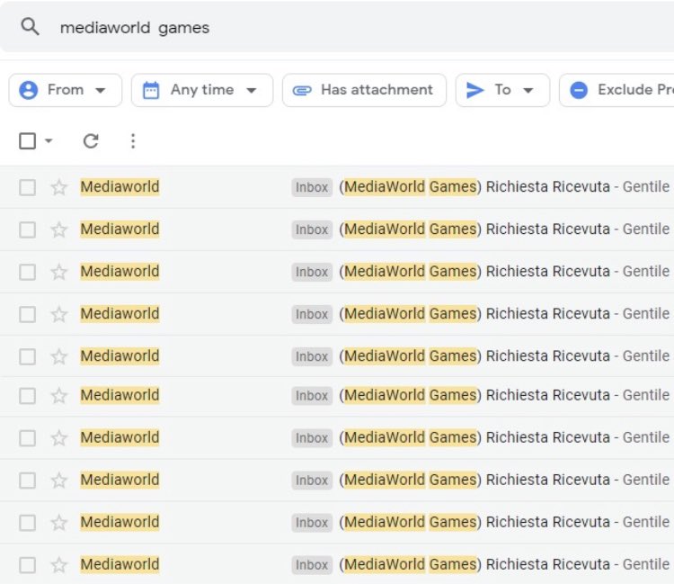674x584 pixels.
Task: Expand the select-all dropdown arrow
Action: (49, 140)
